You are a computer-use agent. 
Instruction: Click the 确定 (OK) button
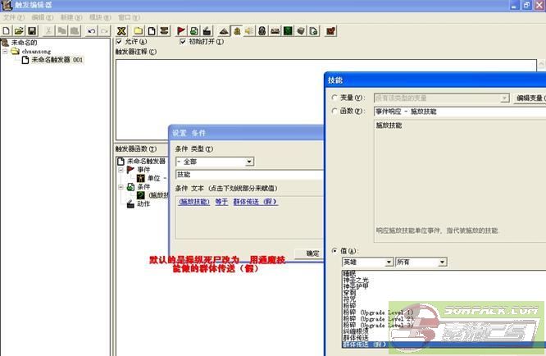tap(312, 253)
